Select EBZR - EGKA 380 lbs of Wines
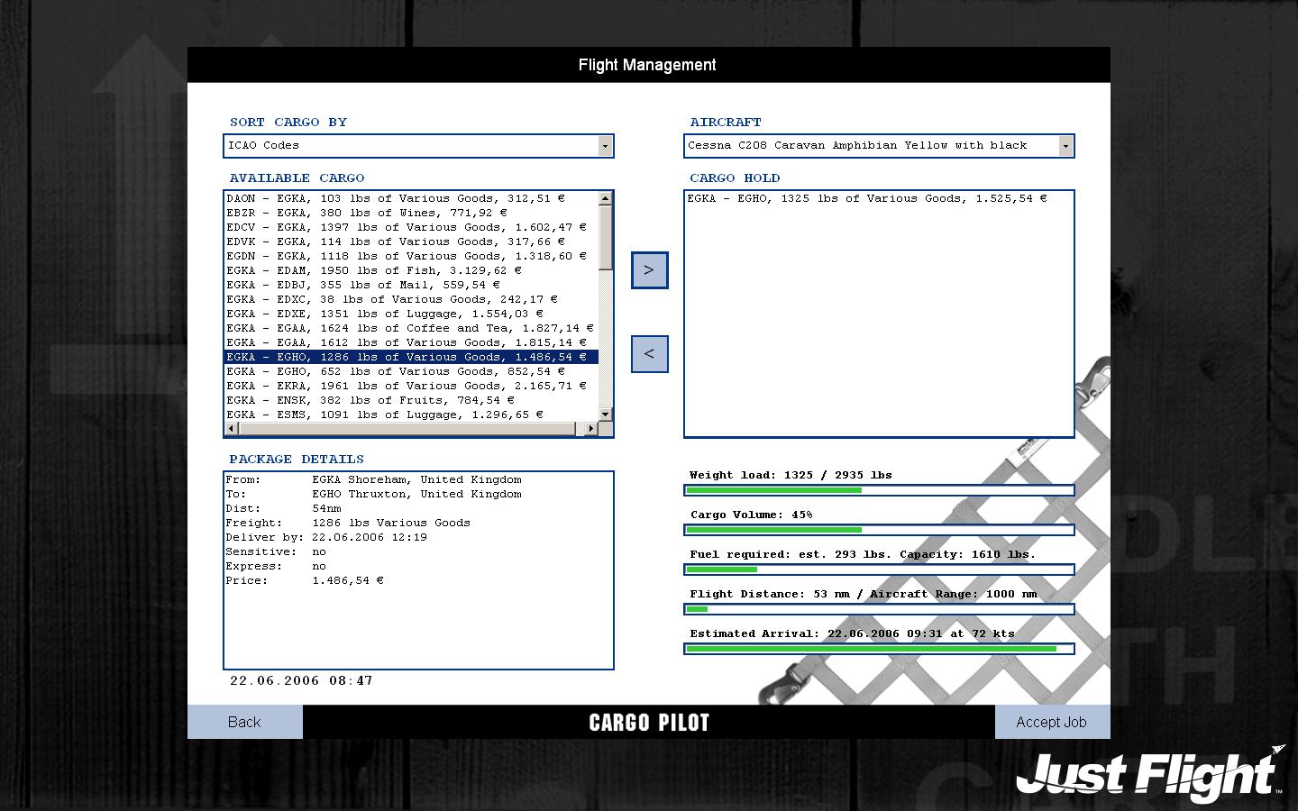This screenshot has height=811, width=1298. coord(412,213)
